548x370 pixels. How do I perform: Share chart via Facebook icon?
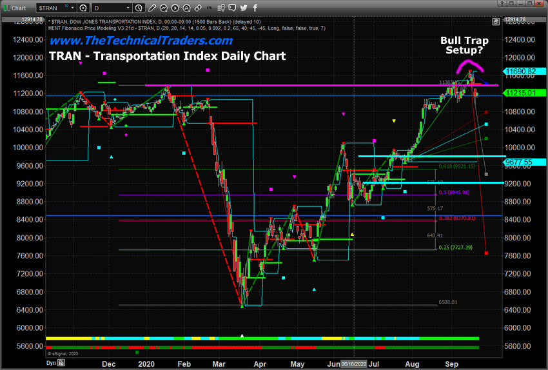pos(255,8)
